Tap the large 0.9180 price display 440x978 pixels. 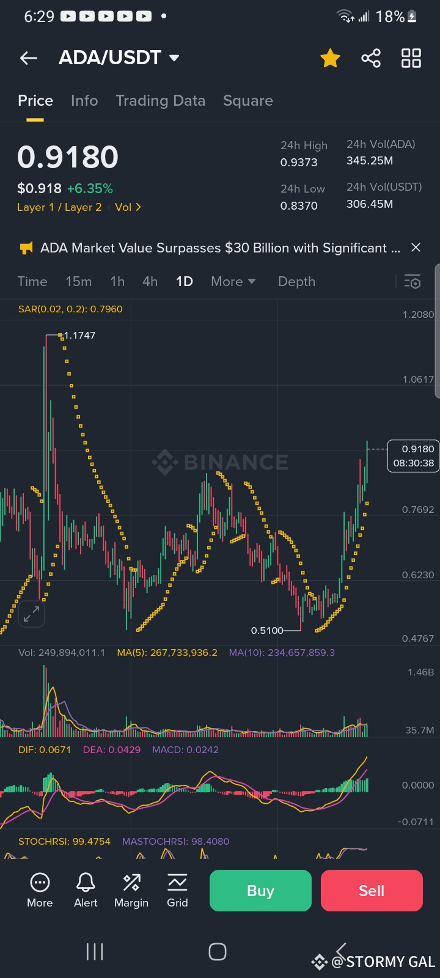[68, 157]
